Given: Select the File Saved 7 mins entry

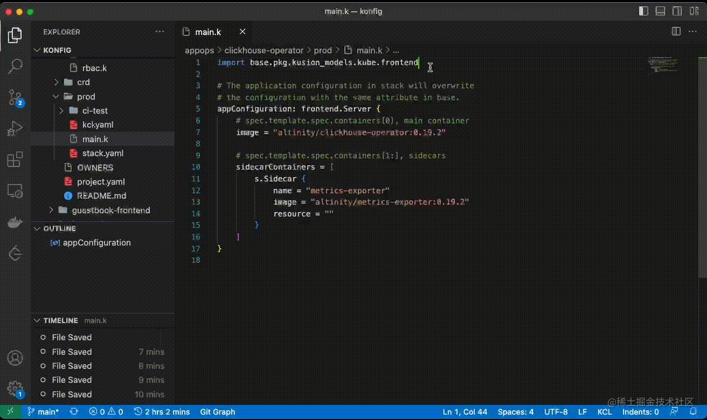Looking at the screenshot, I should (103, 352).
